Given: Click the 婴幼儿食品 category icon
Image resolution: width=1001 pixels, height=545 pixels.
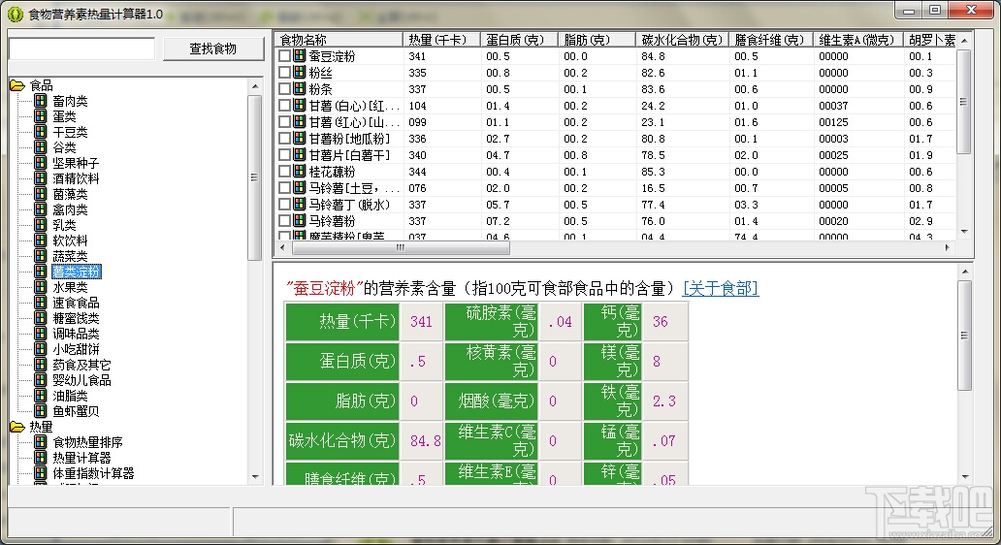Looking at the screenshot, I should pos(40,380).
